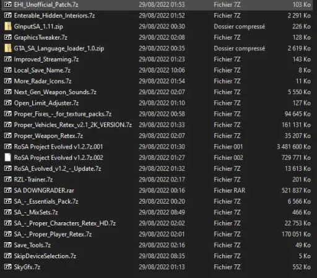
Task: Click the archive icon of SA DOWNGRADER.rar
Action: [8, 190]
